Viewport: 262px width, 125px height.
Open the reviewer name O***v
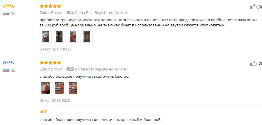9,63
